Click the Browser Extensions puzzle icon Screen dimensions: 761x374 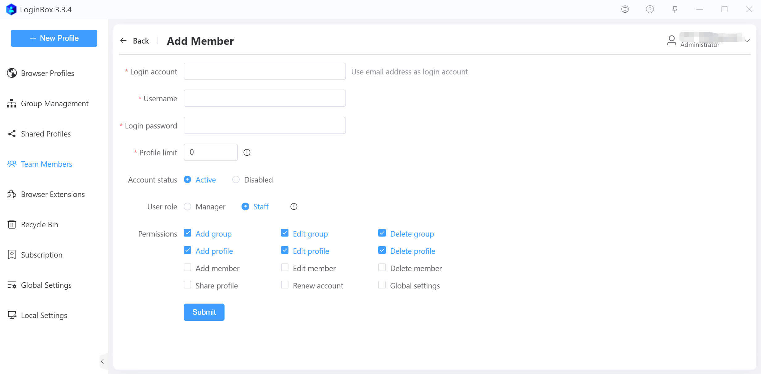[12, 194]
